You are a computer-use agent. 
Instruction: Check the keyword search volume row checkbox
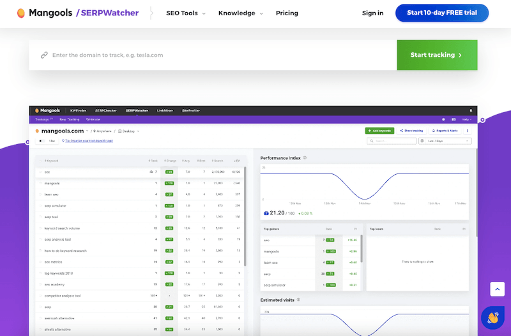pyautogui.click(x=41, y=228)
